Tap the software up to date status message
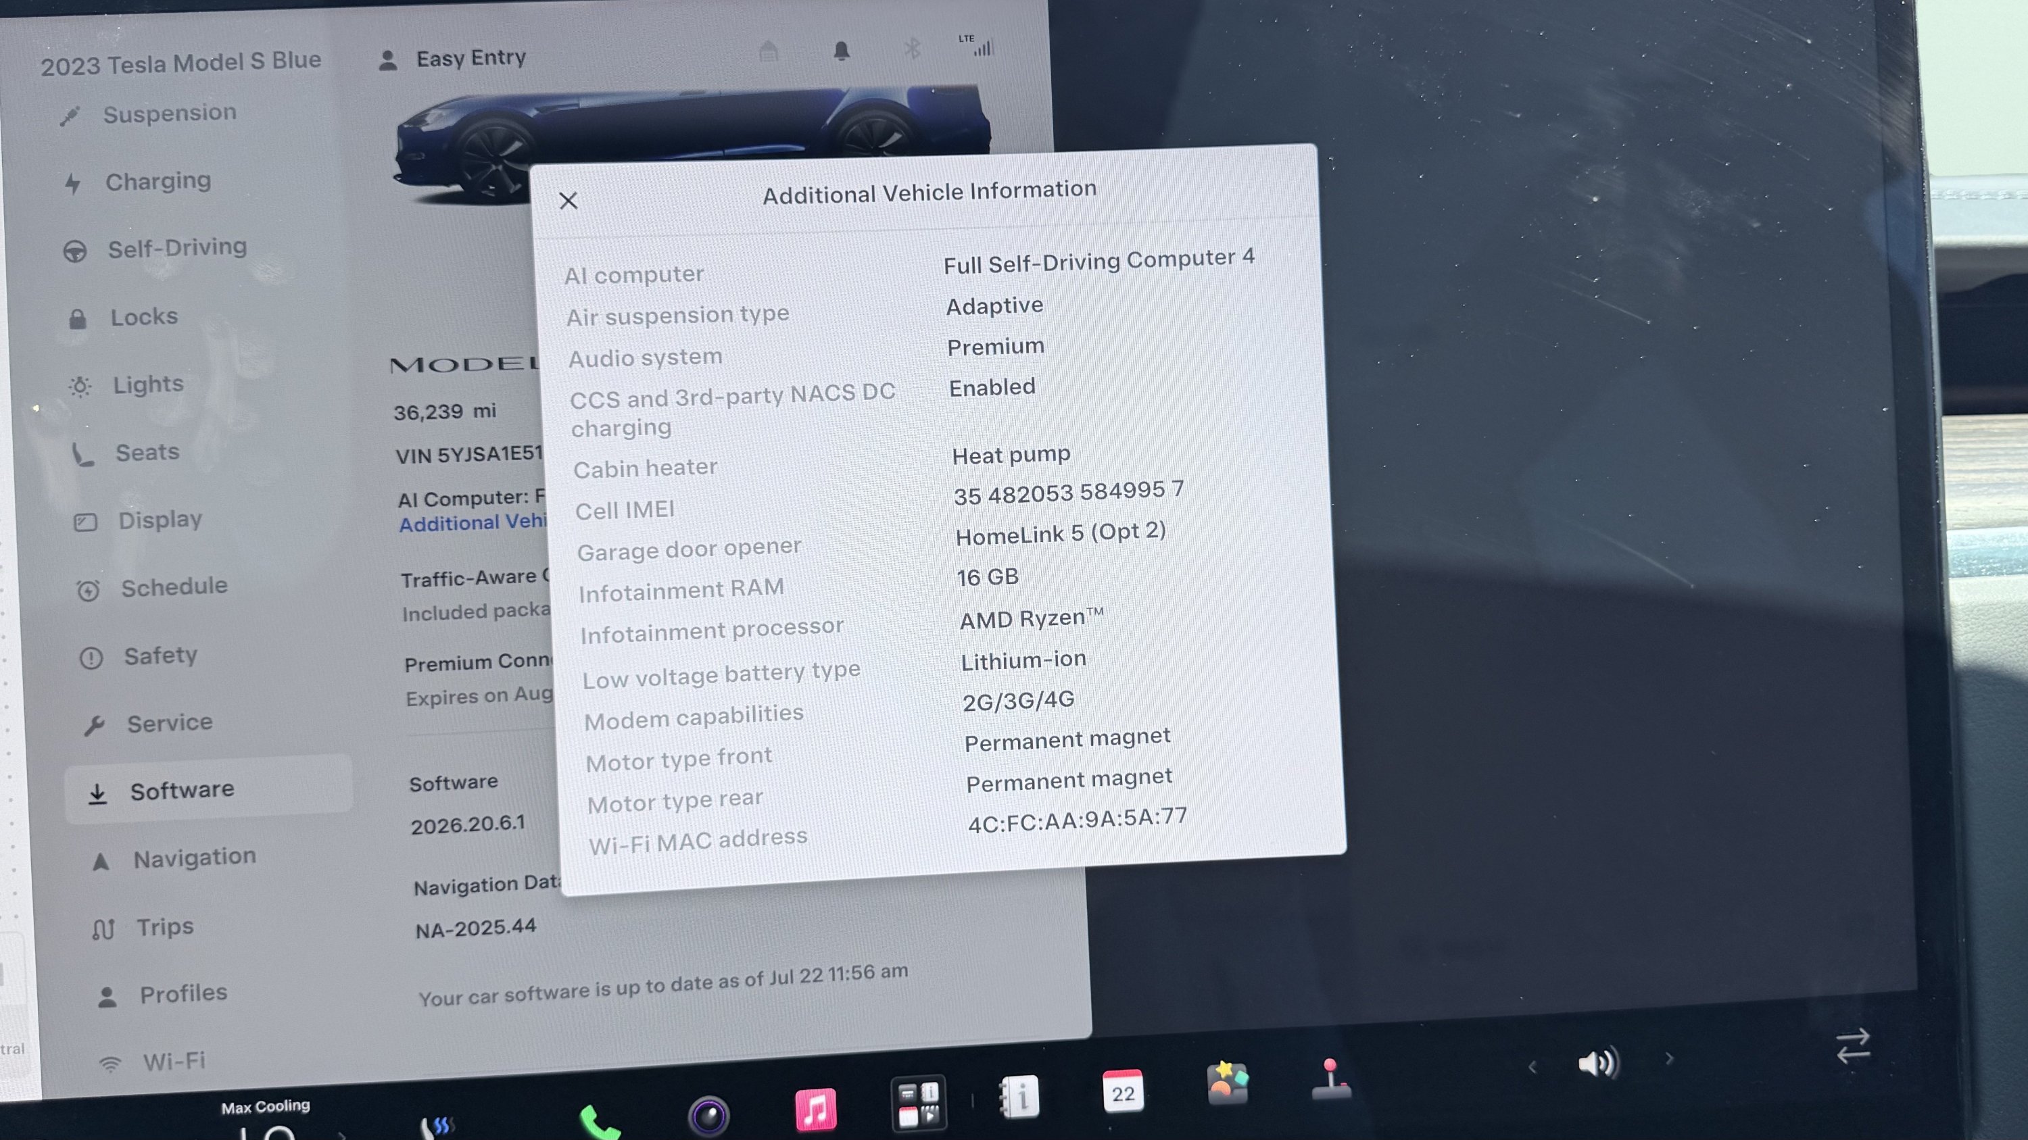 pos(663,985)
